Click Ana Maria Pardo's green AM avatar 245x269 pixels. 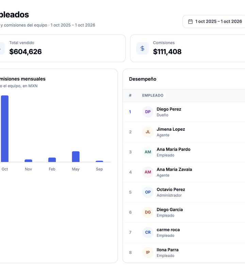coord(148,152)
